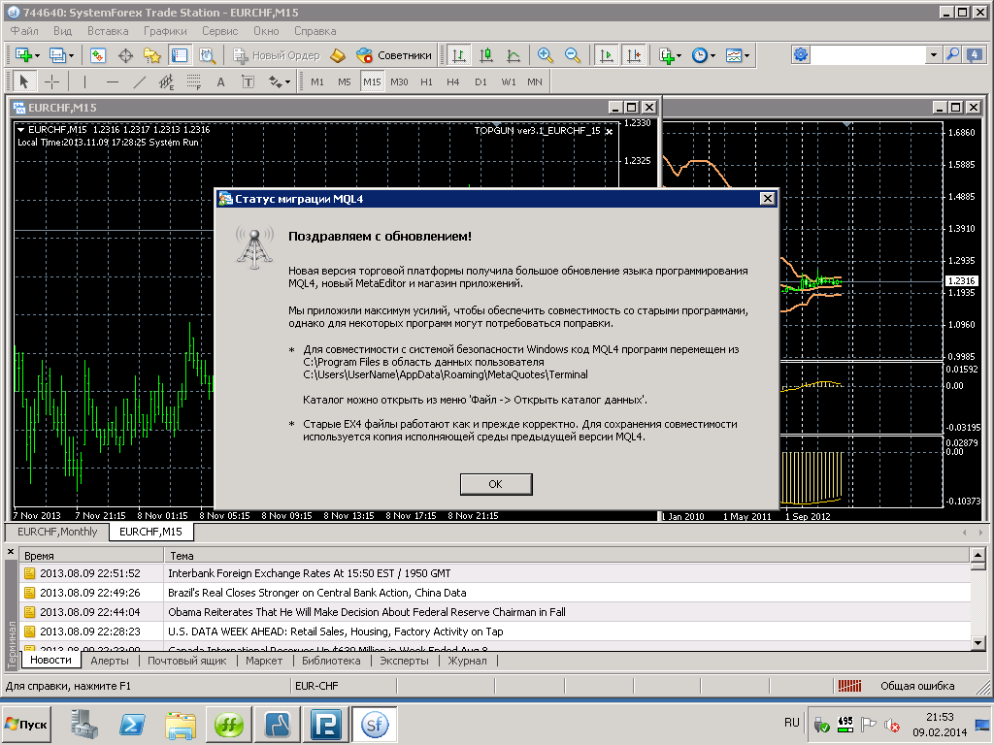Switch timeframe to M30
This screenshot has height=745, width=994.
click(399, 81)
